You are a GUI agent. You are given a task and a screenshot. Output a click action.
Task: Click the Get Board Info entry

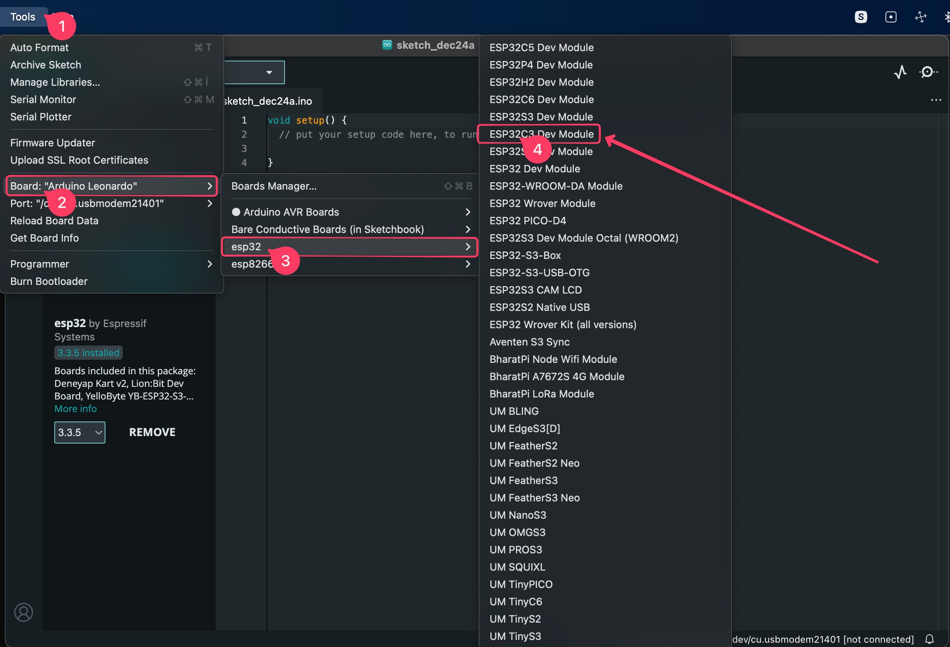(44, 238)
